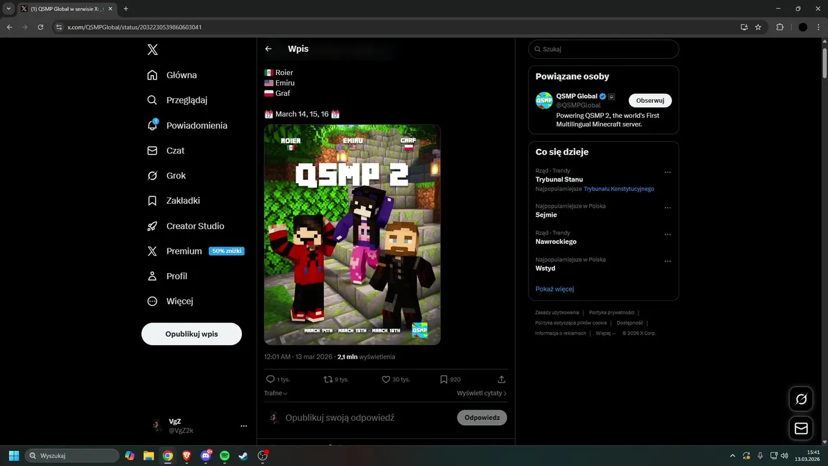This screenshot has width=828, height=466.
Task: Expand the footer Więcej options
Action: coord(604,333)
